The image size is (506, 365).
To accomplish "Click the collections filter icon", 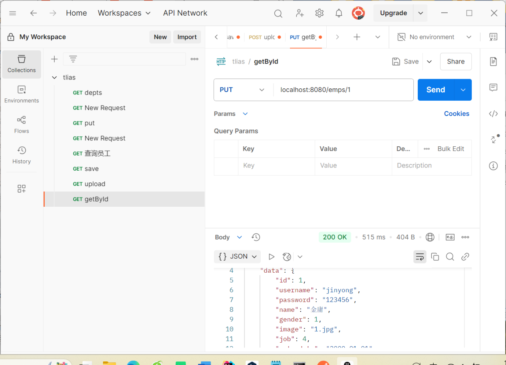I will tap(73, 59).
